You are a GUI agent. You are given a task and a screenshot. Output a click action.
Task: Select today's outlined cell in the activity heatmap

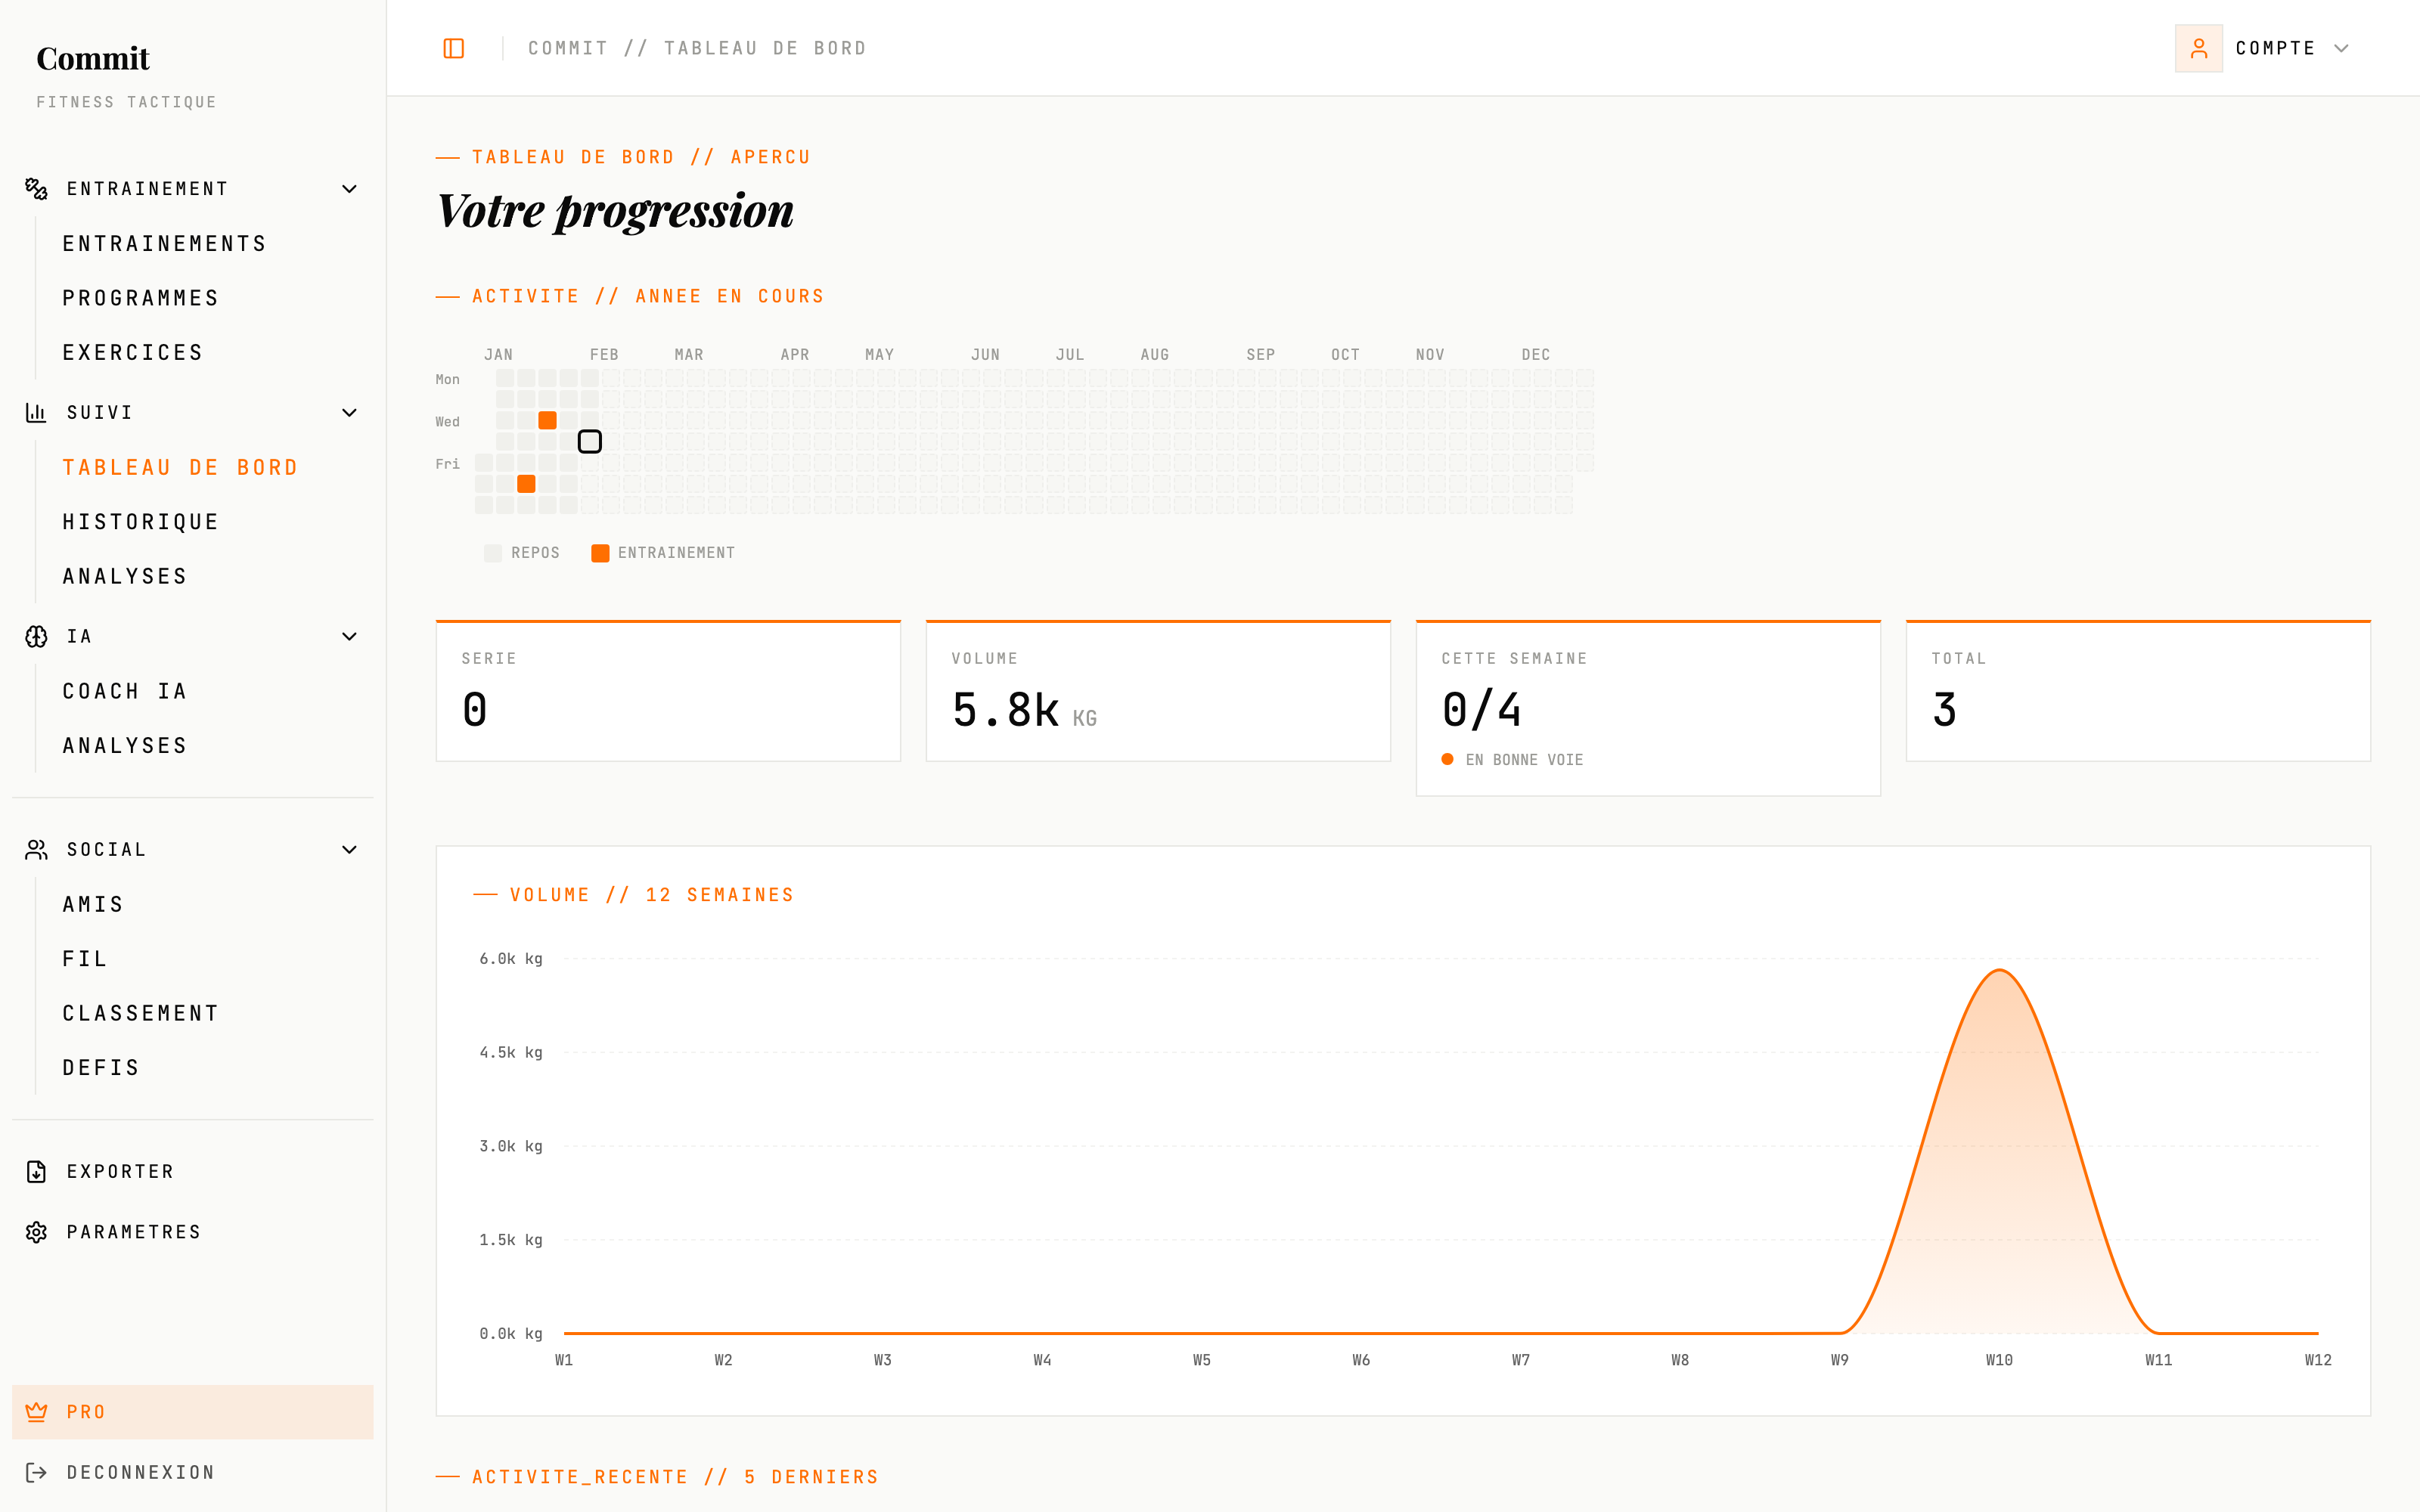590,440
